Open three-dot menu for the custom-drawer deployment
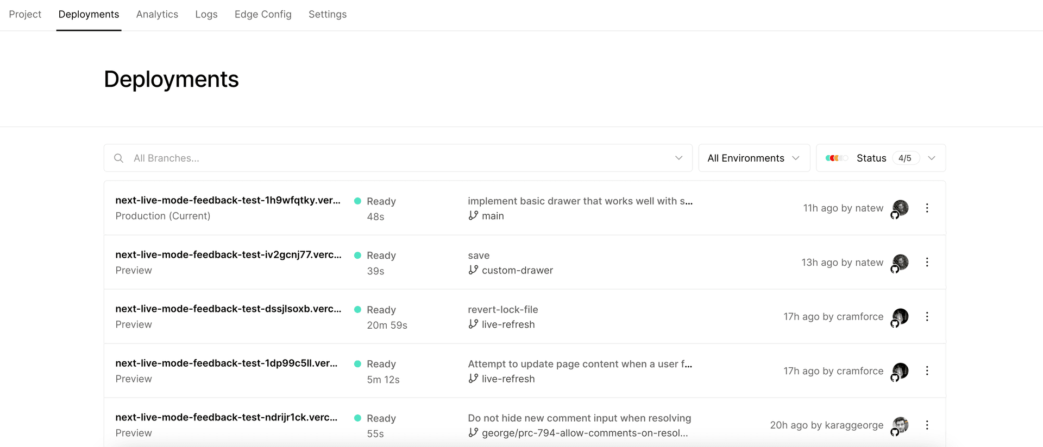The width and height of the screenshot is (1043, 447). [x=927, y=262]
